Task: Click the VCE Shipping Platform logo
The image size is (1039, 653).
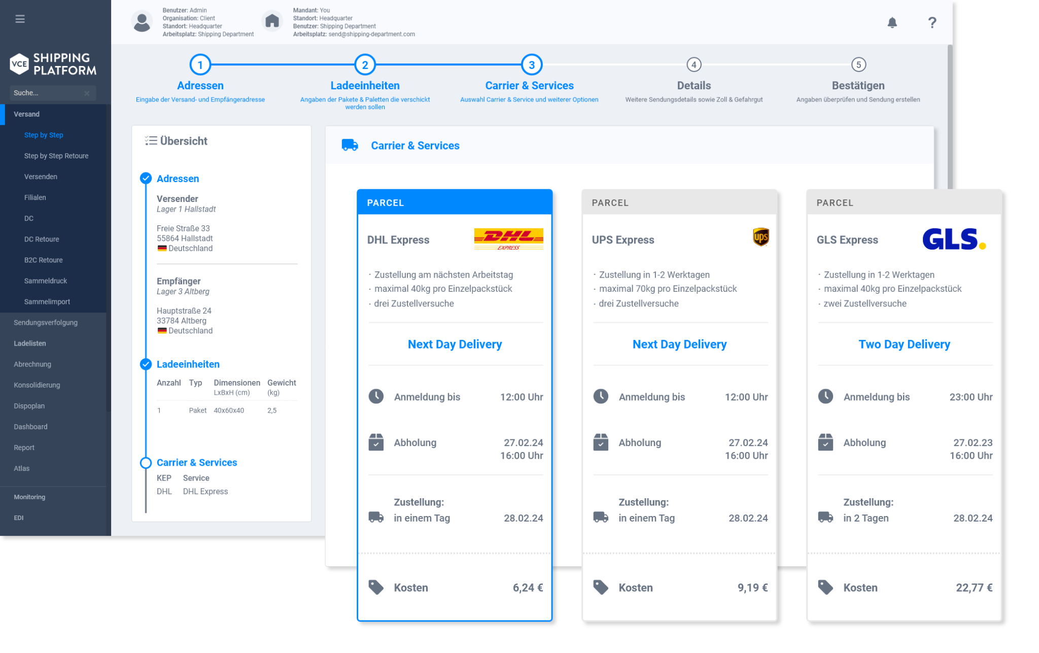Action: point(52,63)
